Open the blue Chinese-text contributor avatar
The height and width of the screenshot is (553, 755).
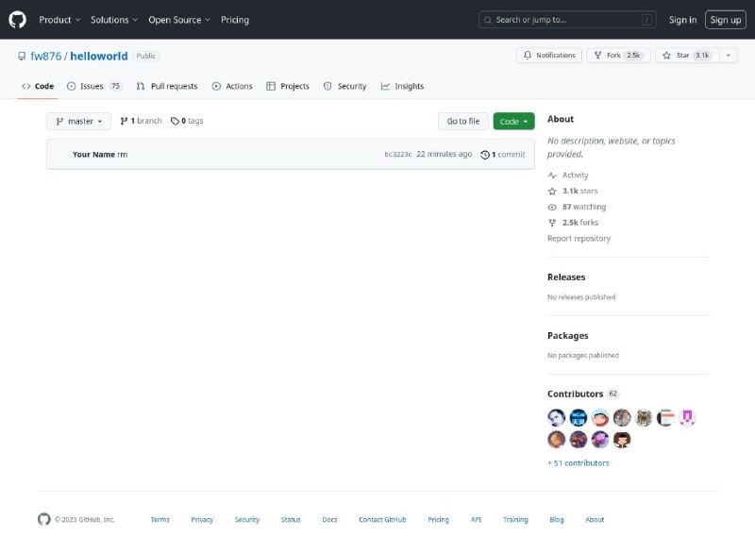tap(579, 418)
